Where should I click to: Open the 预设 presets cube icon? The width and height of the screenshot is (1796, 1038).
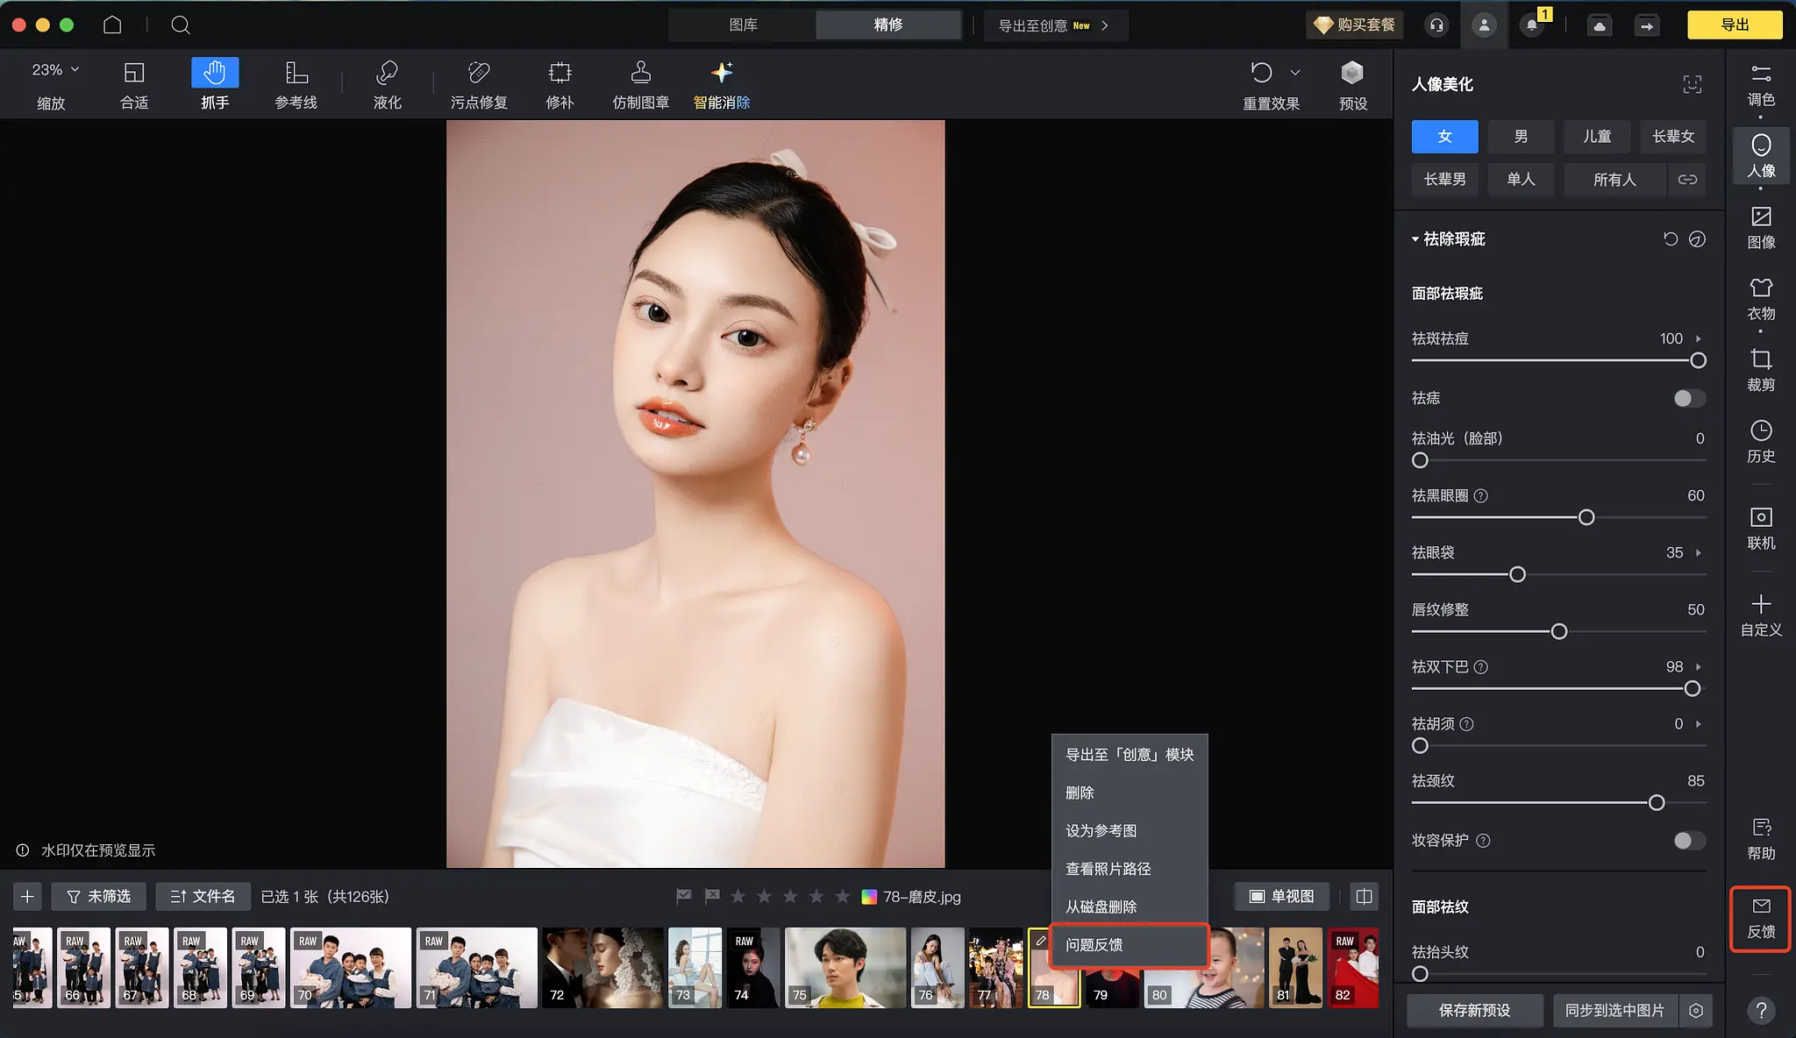pyautogui.click(x=1352, y=72)
